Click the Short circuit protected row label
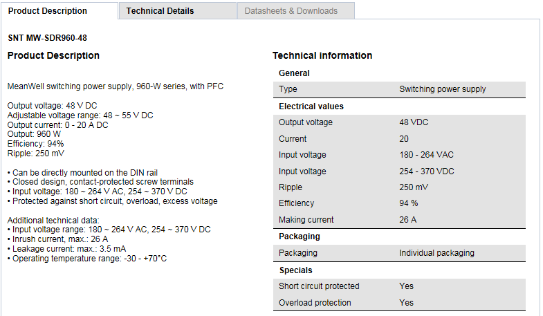The height and width of the screenshot is (316, 543). coord(319,286)
